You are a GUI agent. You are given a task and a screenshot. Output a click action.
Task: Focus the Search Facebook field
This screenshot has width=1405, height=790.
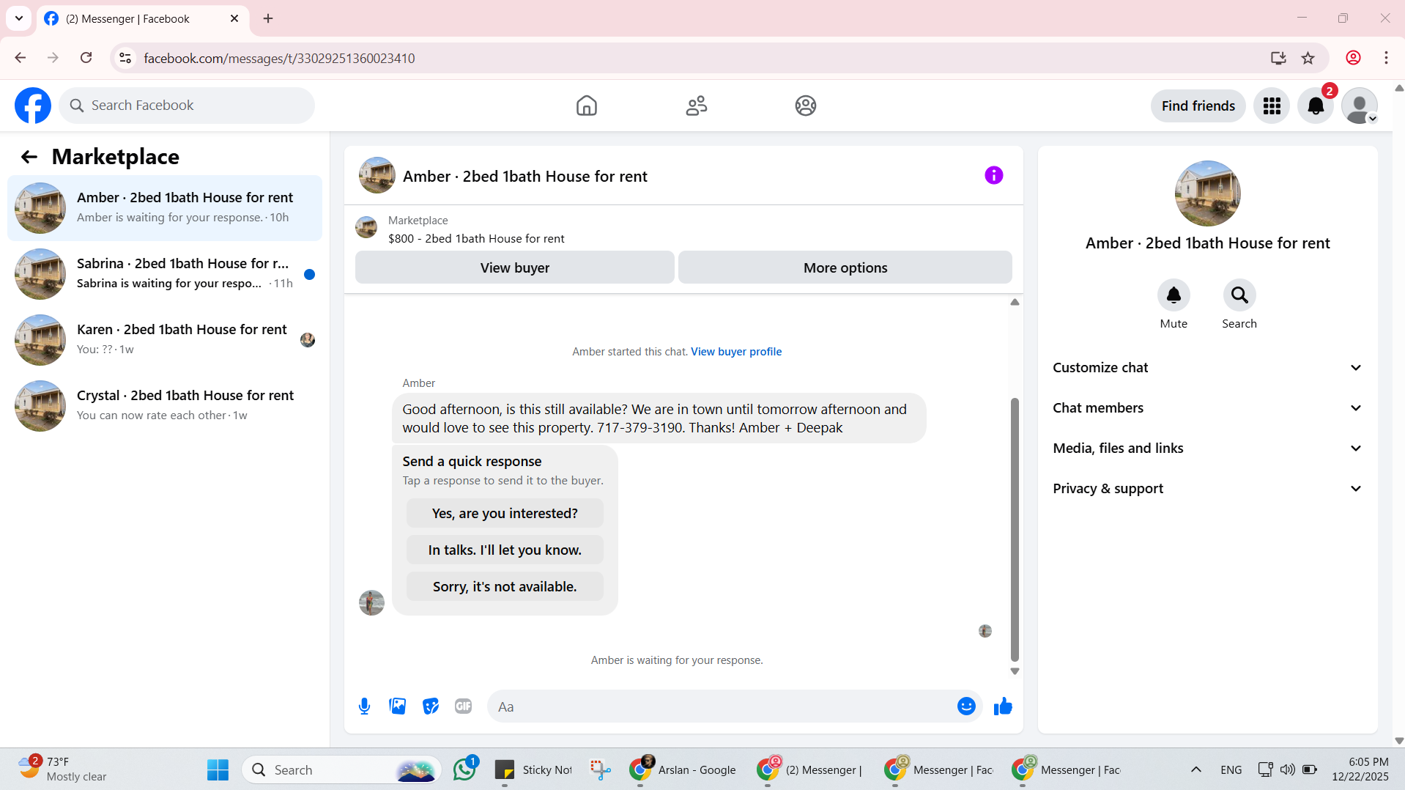click(x=187, y=106)
